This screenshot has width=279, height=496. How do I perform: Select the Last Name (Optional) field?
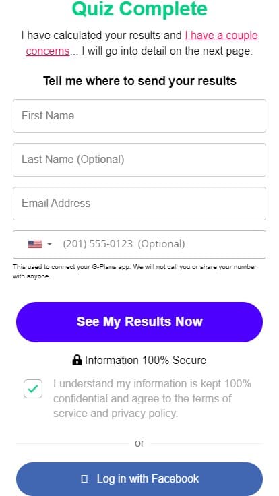139,160
